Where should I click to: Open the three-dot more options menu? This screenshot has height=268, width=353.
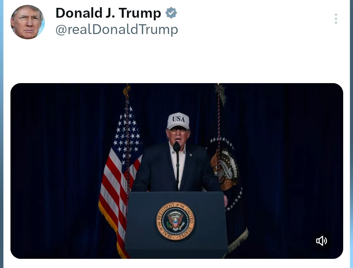(x=336, y=19)
